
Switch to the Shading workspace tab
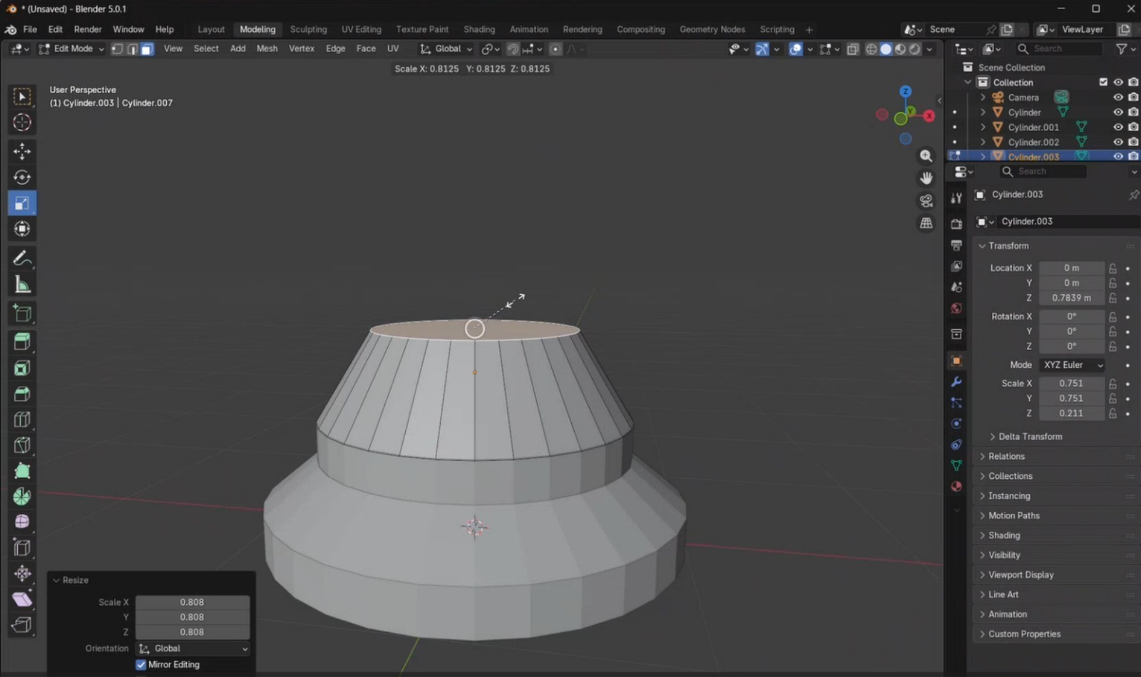(479, 29)
